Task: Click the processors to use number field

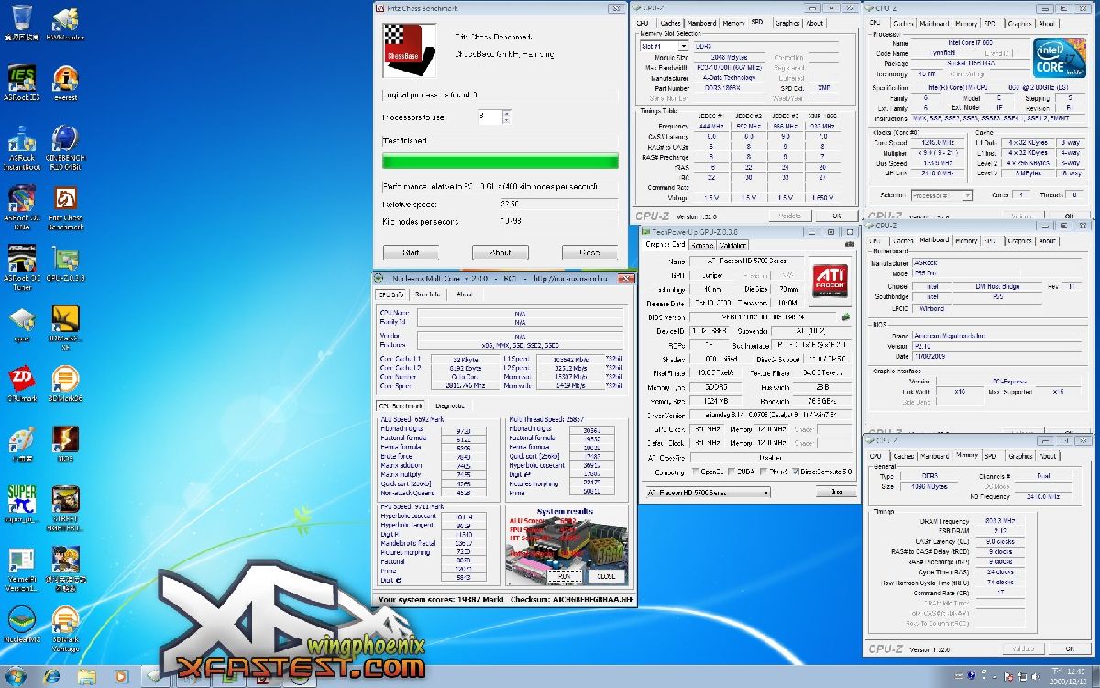Action: pos(489,117)
